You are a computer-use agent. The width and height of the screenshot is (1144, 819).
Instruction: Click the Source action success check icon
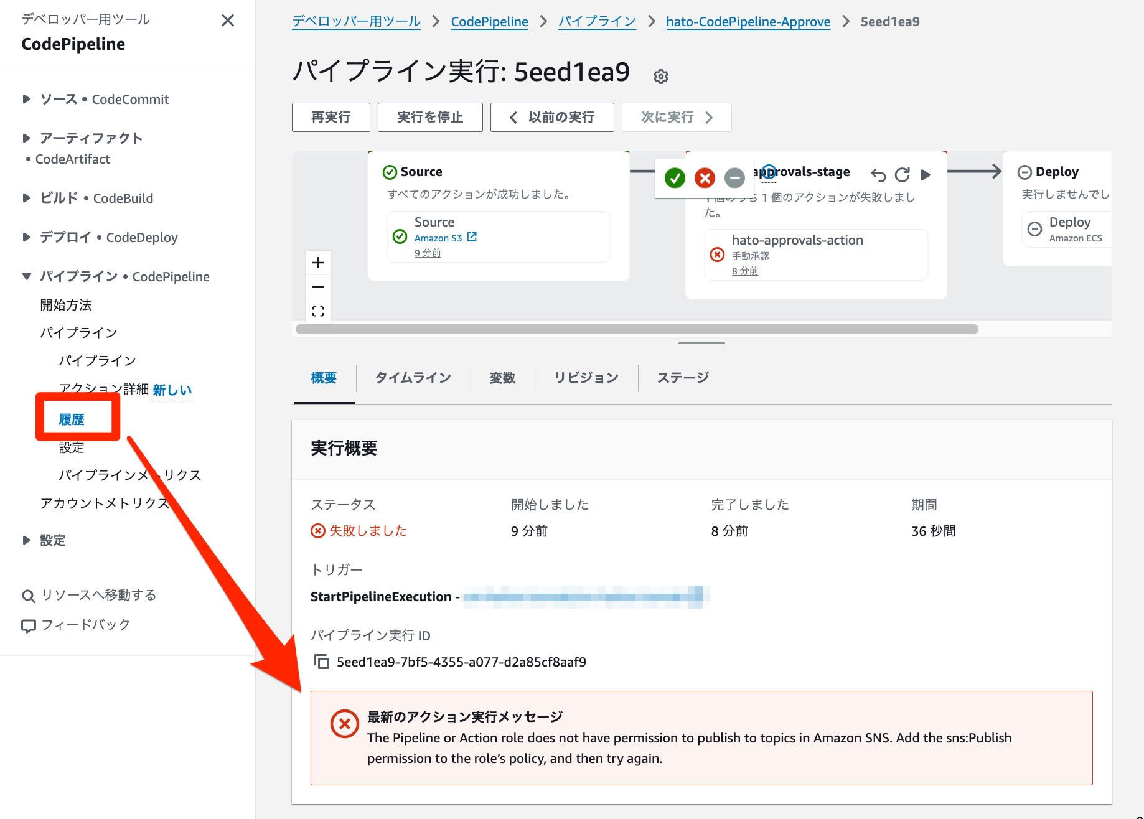tap(400, 236)
